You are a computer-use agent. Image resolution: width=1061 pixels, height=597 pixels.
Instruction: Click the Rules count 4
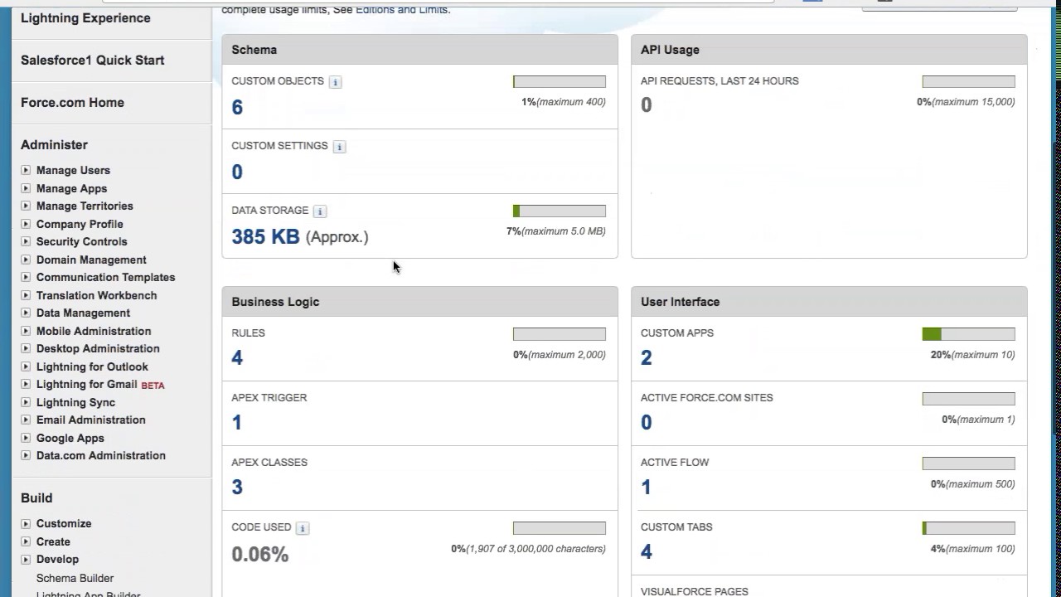pos(237,358)
